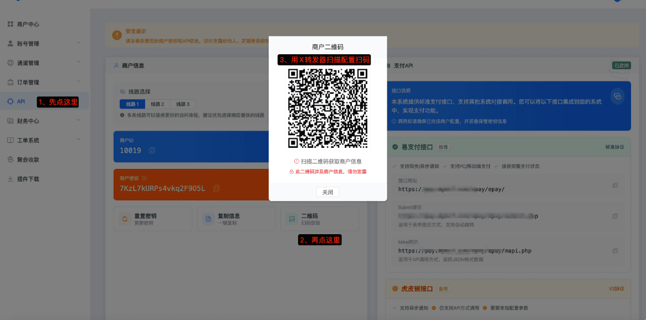Click the 易支付接口 green check icon

pyautogui.click(x=395, y=147)
